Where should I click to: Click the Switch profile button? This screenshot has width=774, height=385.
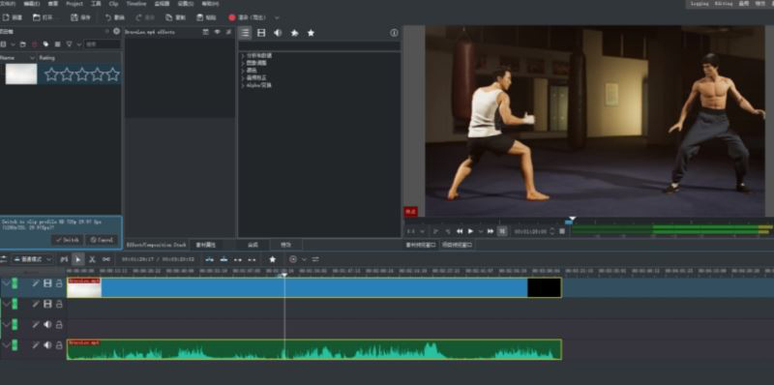click(x=68, y=240)
